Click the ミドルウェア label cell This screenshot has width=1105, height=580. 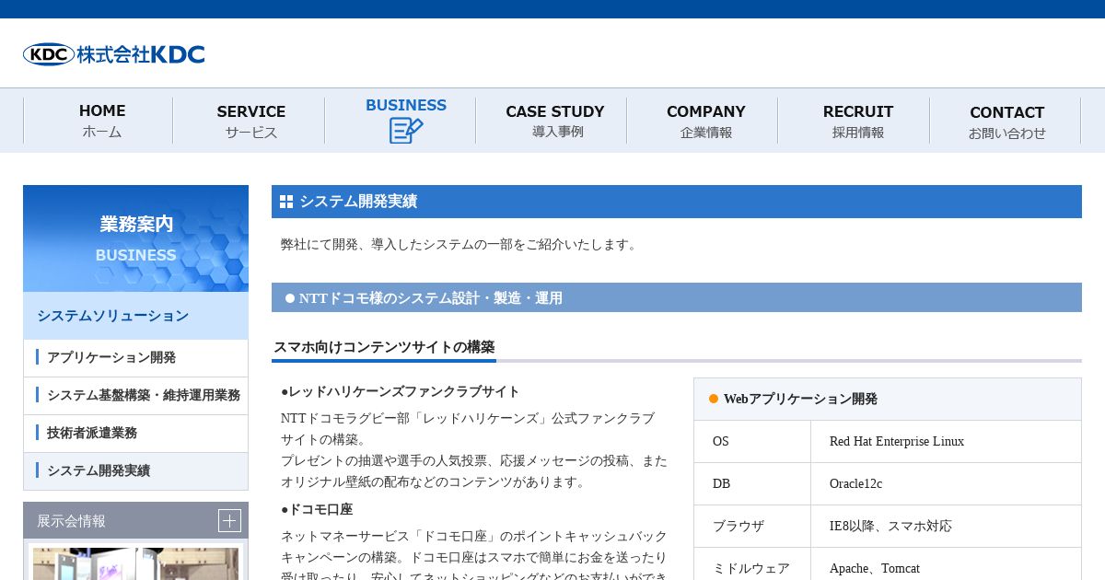click(752, 565)
